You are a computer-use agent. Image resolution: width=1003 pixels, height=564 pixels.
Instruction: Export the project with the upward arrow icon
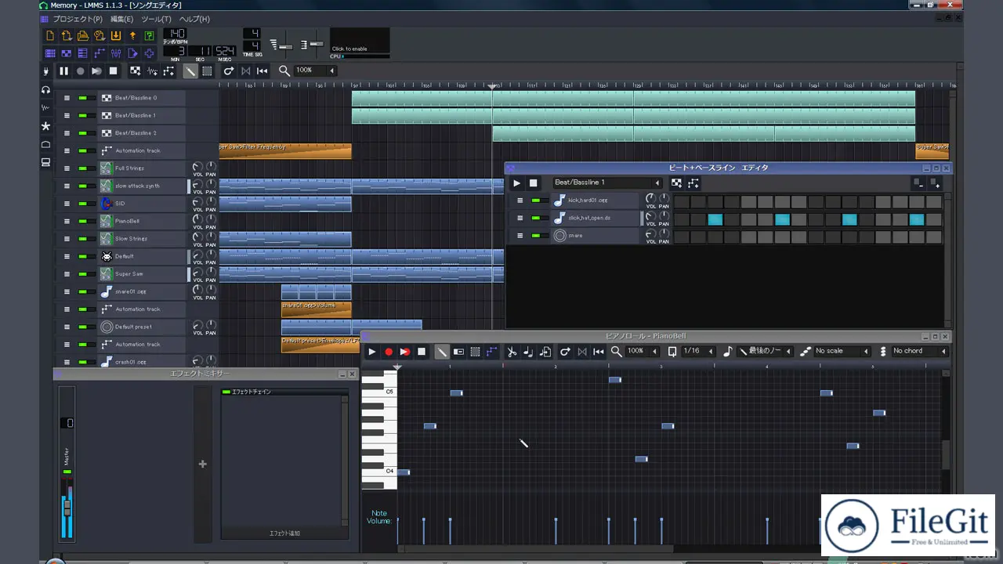132,36
